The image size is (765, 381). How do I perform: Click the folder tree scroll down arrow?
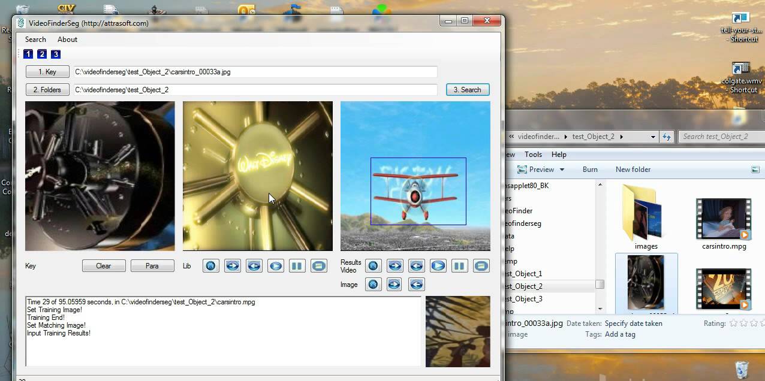(x=600, y=309)
